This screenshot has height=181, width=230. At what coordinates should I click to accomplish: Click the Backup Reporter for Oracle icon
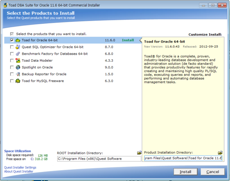[18, 74]
